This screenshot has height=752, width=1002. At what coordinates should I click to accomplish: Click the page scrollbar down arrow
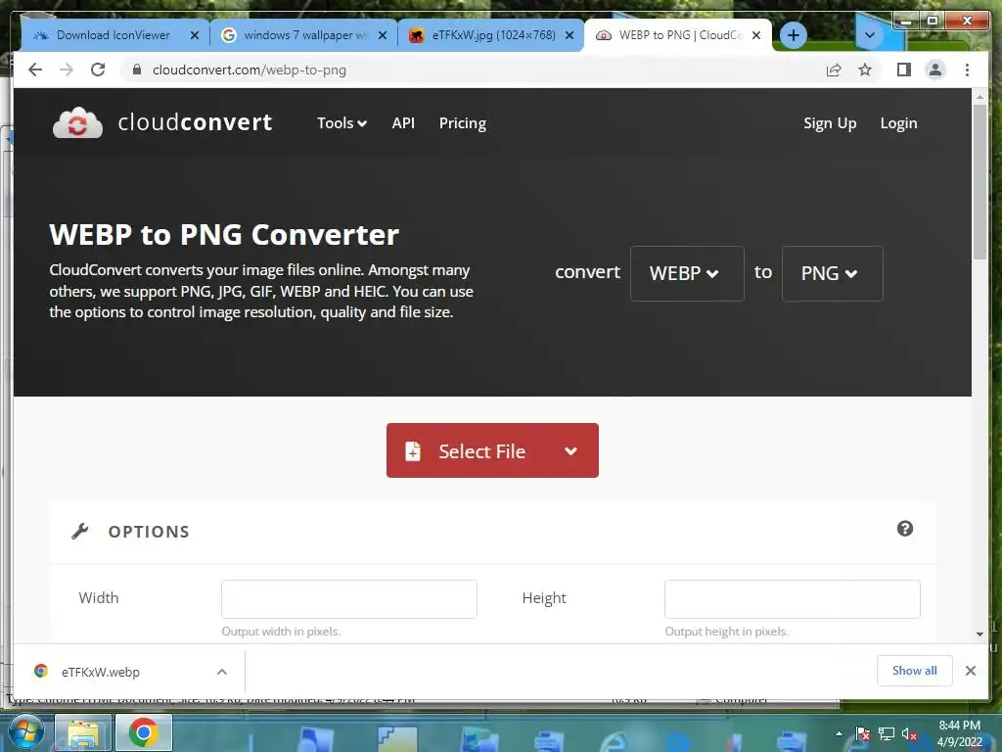(x=979, y=634)
